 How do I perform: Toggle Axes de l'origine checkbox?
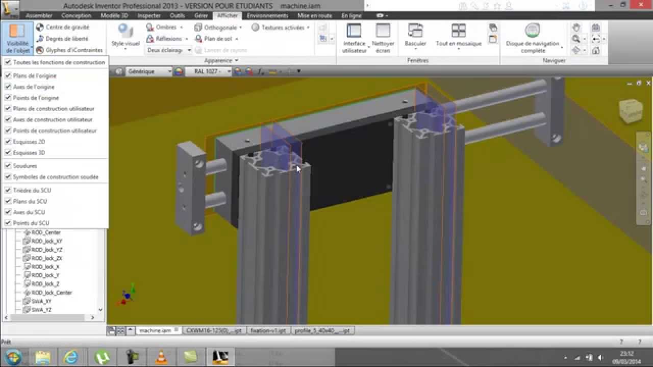(8, 87)
